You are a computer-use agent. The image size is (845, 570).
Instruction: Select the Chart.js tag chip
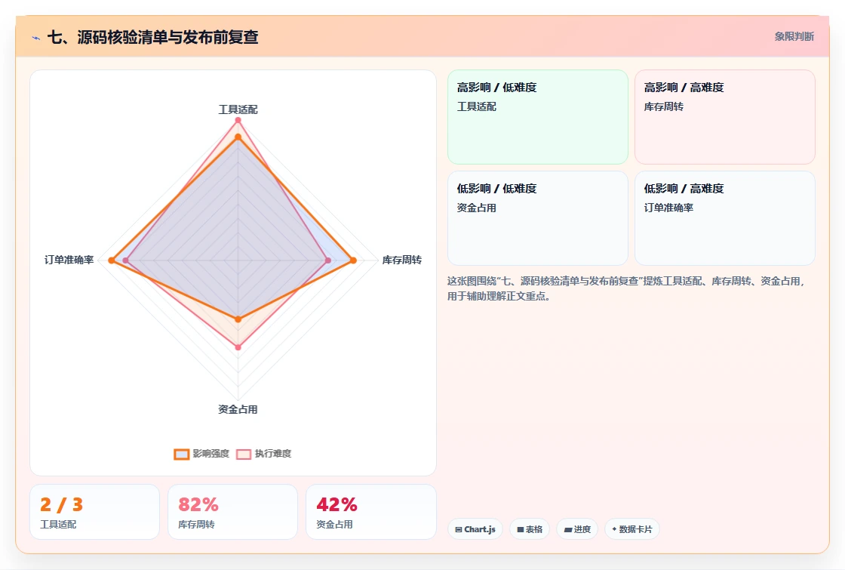click(x=475, y=529)
